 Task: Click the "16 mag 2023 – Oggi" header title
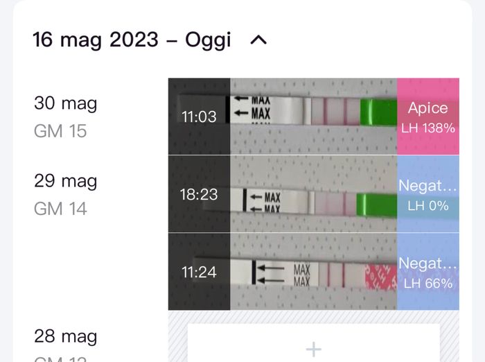pos(132,40)
